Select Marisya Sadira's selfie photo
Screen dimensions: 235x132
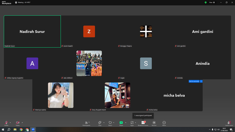tap(61, 95)
